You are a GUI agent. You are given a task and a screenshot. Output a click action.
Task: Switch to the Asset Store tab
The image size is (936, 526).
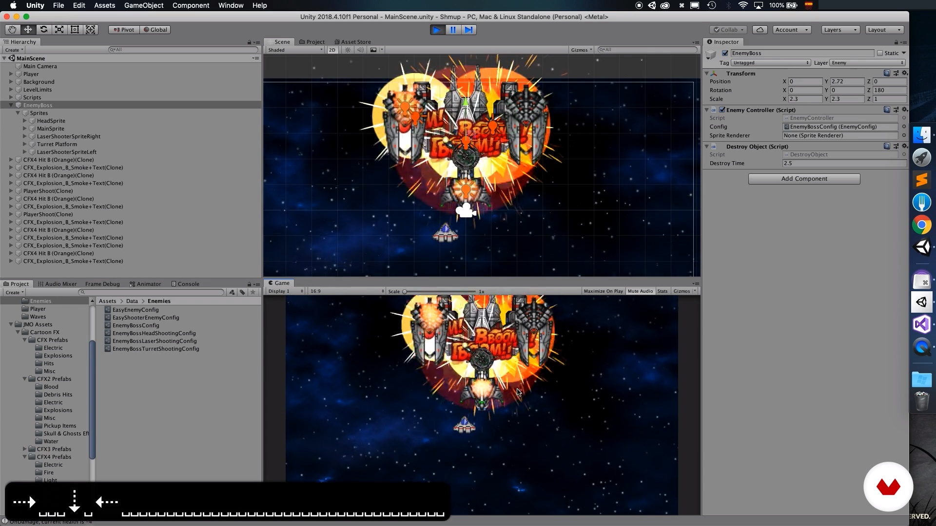(352, 42)
